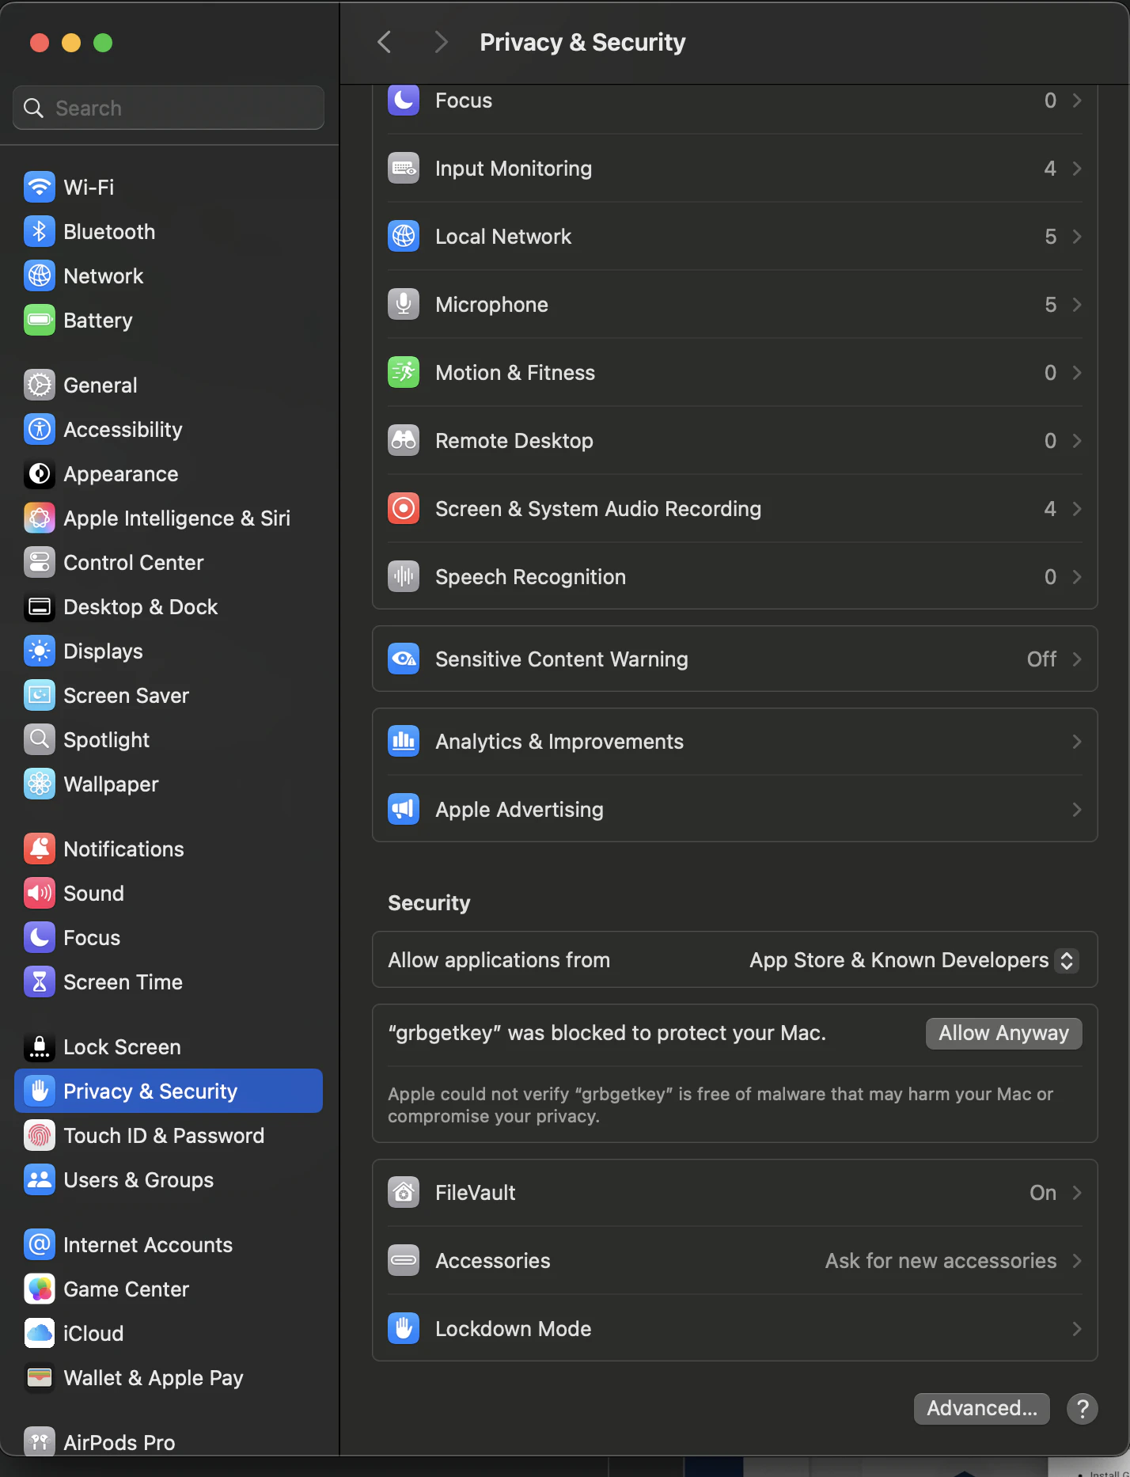Select the Appearance icon

(40, 474)
